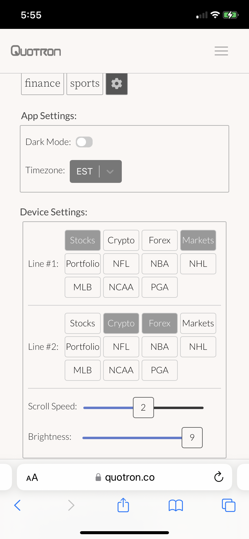Switch to the finance tab
249x539 pixels.
pyautogui.click(x=42, y=84)
